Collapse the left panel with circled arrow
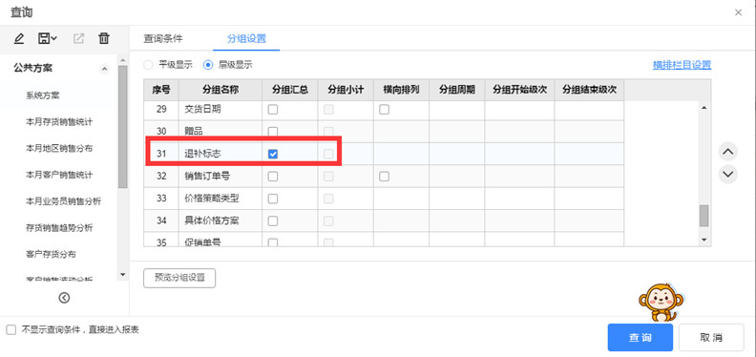 coord(64,298)
